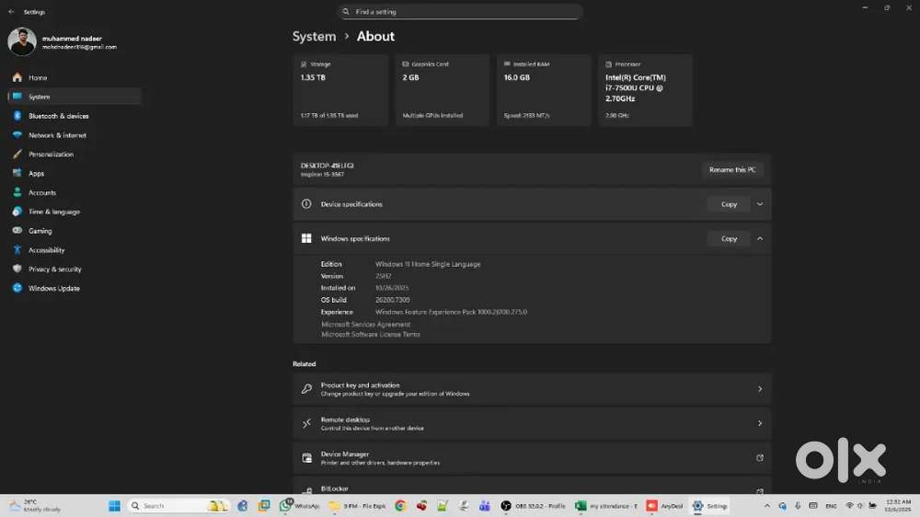This screenshot has width=920, height=517.
Task: Expand the Device specifications section
Action: click(760, 204)
